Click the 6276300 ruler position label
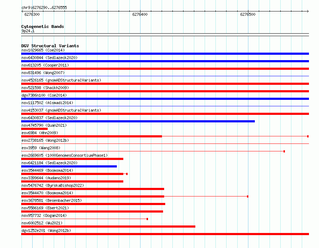Viewport: 319px width, 248px height. point(32,14)
